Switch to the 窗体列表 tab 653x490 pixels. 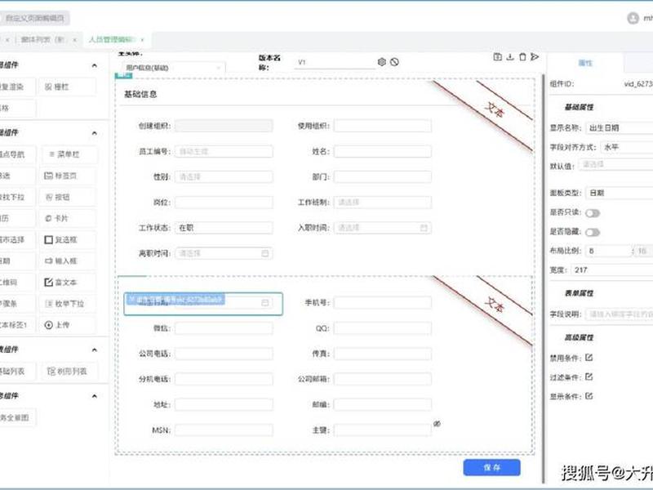click(x=42, y=39)
